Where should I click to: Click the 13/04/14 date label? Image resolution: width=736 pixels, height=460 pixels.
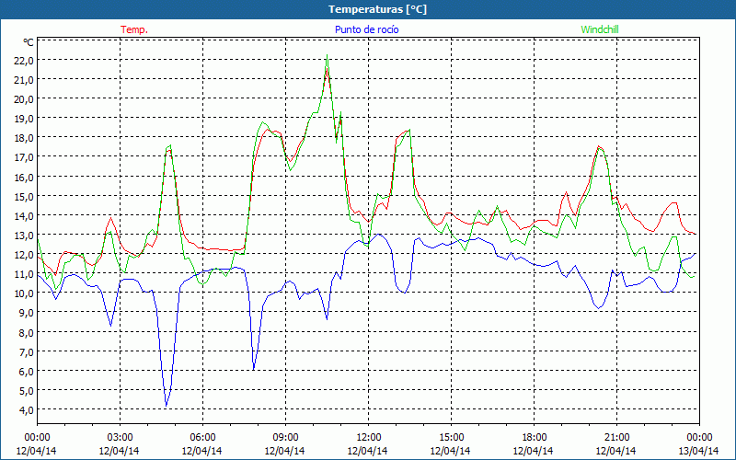click(x=699, y=451)
